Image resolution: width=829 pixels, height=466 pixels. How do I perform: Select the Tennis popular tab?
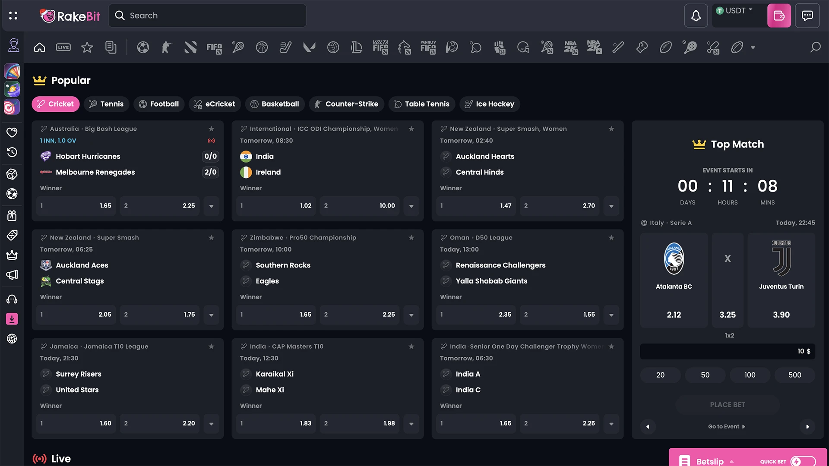point(106,104)
